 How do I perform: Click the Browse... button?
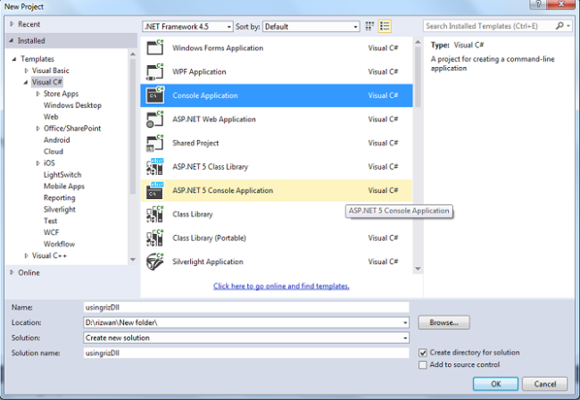tap(443, 322)
